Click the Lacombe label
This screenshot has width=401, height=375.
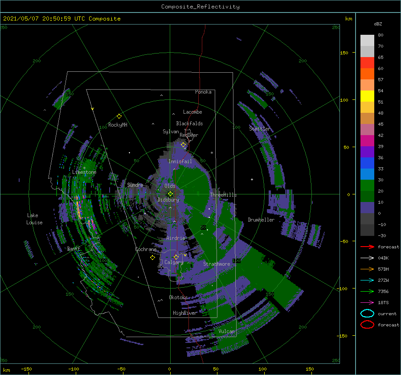click(x=192, y=112)
